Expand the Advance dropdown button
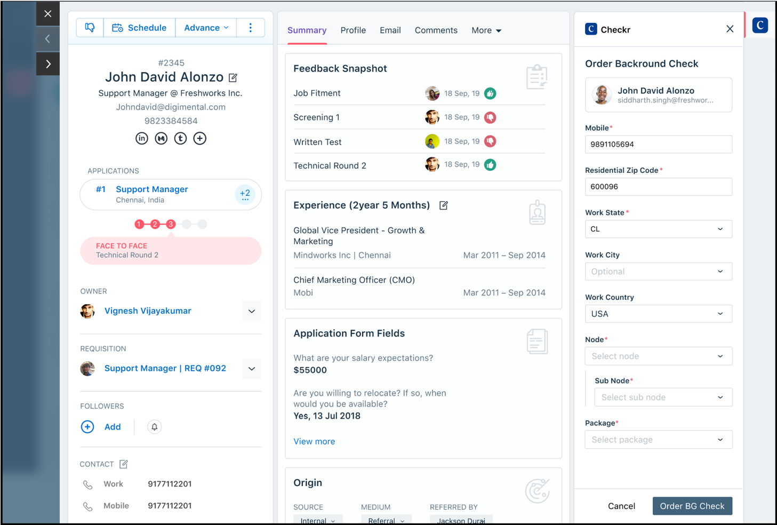The image size is (777, 525). tap(206, 28)
